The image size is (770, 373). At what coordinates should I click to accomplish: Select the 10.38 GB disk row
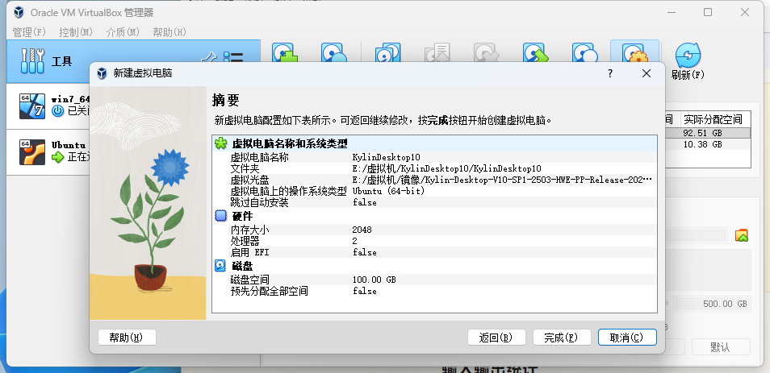[707, 144]
